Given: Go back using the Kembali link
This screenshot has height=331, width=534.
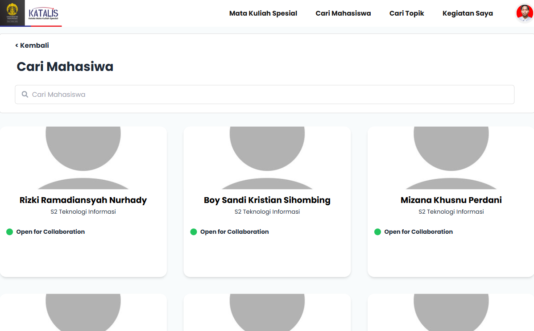Looking at the screenshot, I should click(32, 46).
